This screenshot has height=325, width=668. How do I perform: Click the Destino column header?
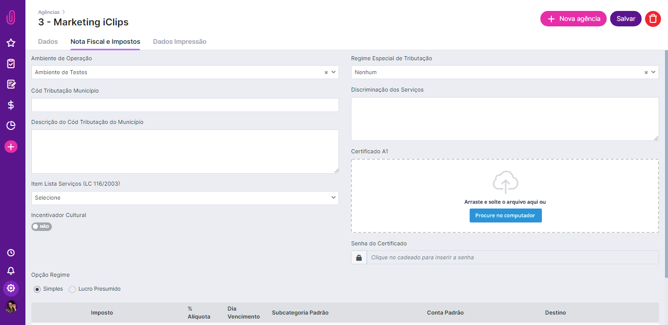[x=555, y=313]
